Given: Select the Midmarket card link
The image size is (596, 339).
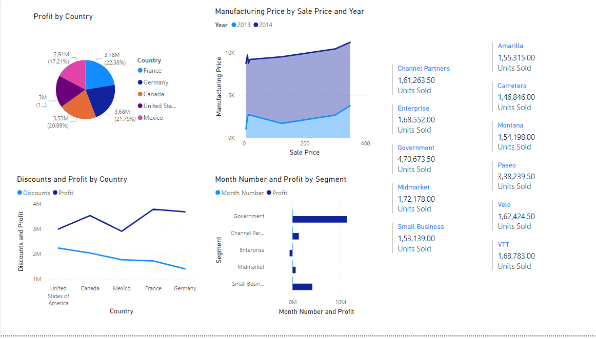Looking at the screenshot, I should tap(413, 187).
